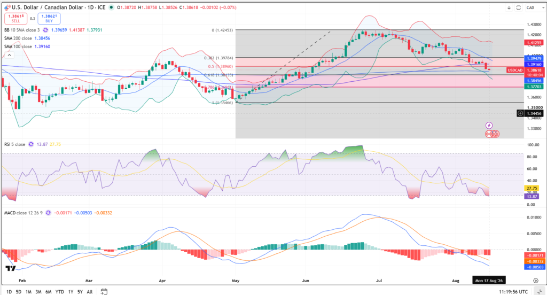Select the 3M time range
The height and width of the screenshot is (295, 547).
coord(38,291)
